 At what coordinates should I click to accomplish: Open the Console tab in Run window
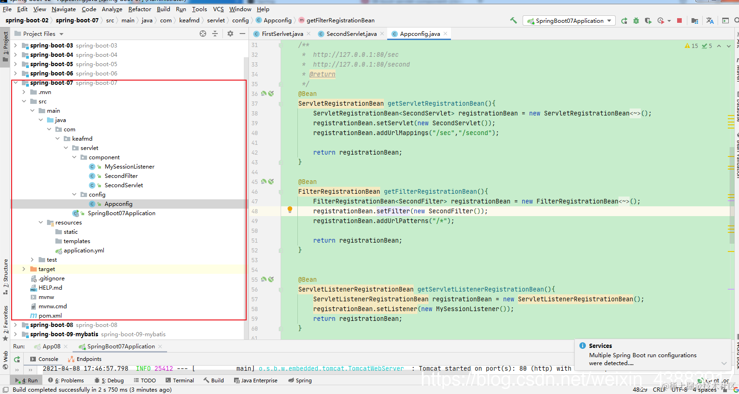(44, 359)
